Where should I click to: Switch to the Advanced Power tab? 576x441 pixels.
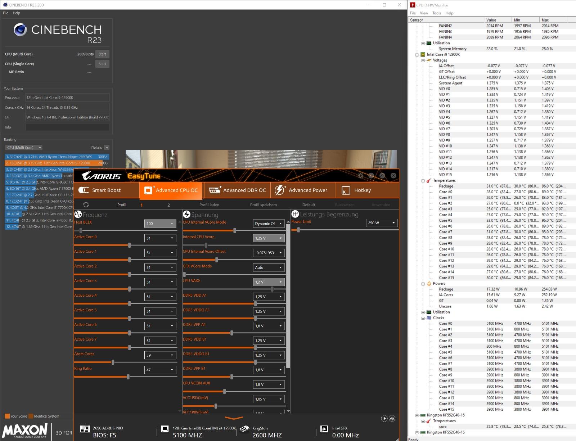point(303,190)
